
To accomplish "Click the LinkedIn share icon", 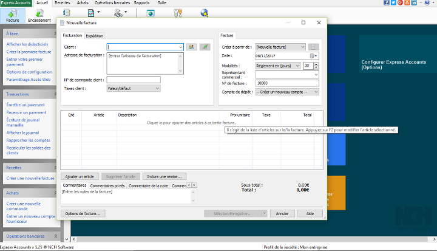I will (x=414, y=2).
